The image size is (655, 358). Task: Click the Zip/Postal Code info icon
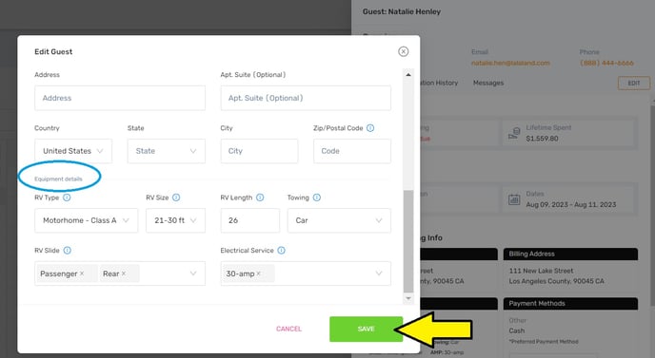[370, 128]
